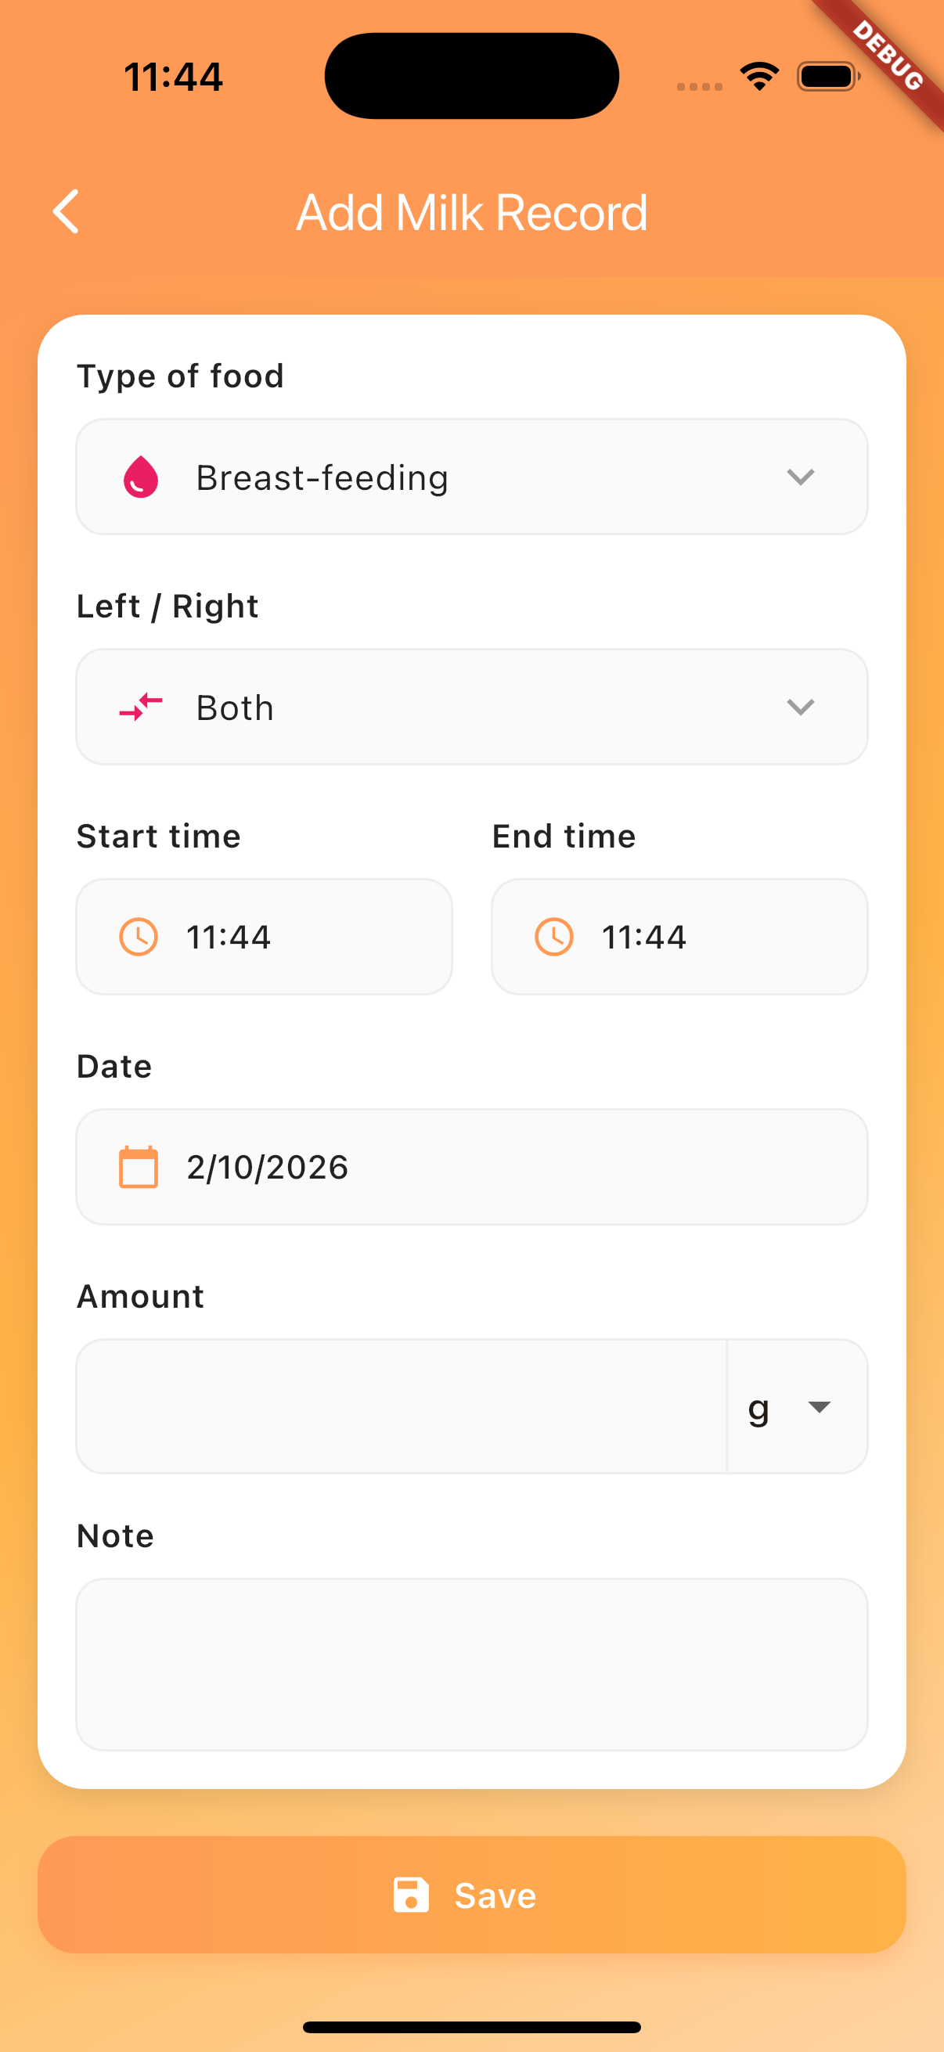
Task: Click the calendar icon in Date field
Action: tap(139, 1167)
